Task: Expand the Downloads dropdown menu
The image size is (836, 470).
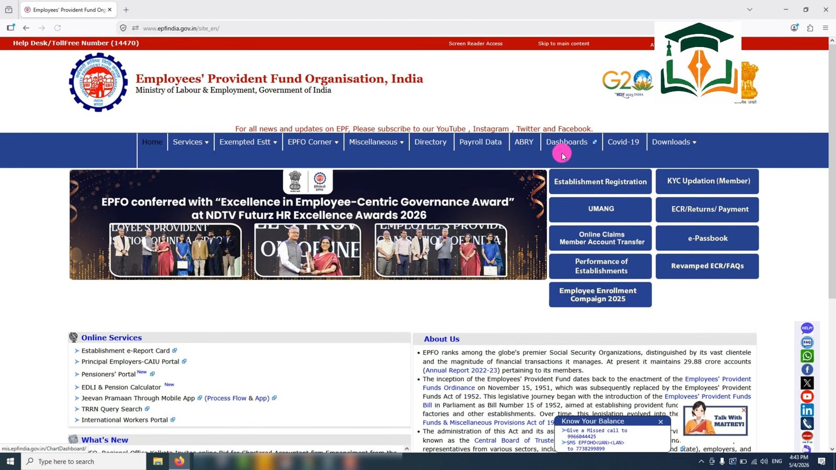Action: pos(674,142)
